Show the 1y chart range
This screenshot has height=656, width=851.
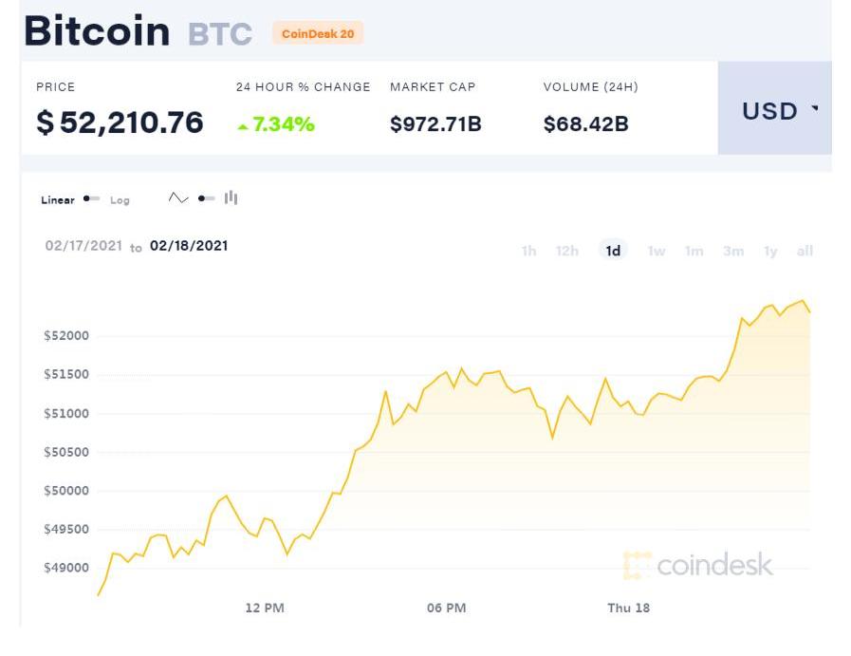click(x=770, y=251)
